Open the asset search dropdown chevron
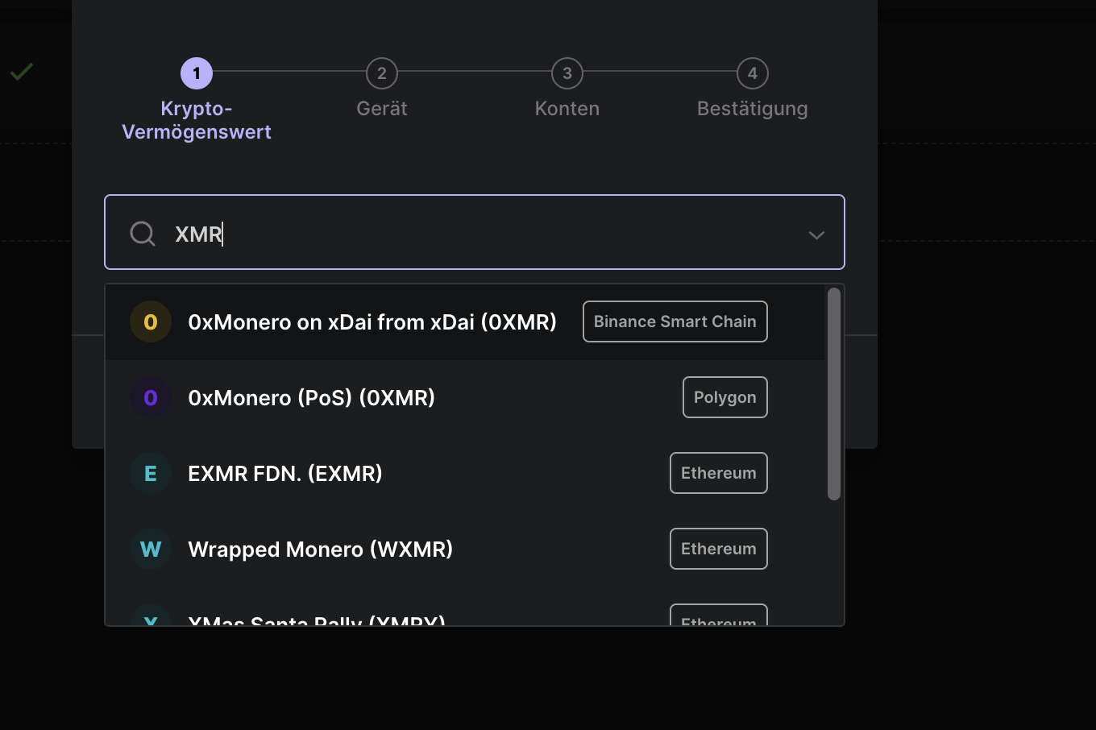Screen dimensions: 1096x730 [x=816, y=234]
